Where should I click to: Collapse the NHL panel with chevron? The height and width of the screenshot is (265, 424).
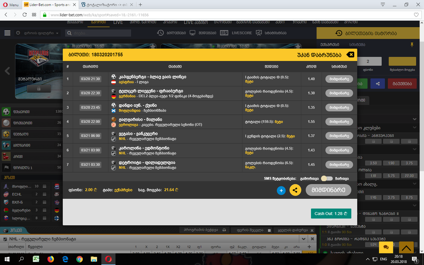[x=304, y=239]
